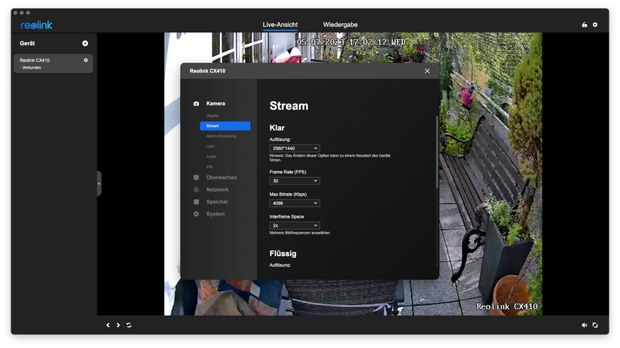Add a new device with plus icon
This screenshot has height=348, width=620.
pyautogui.click(x=85, y=44)
